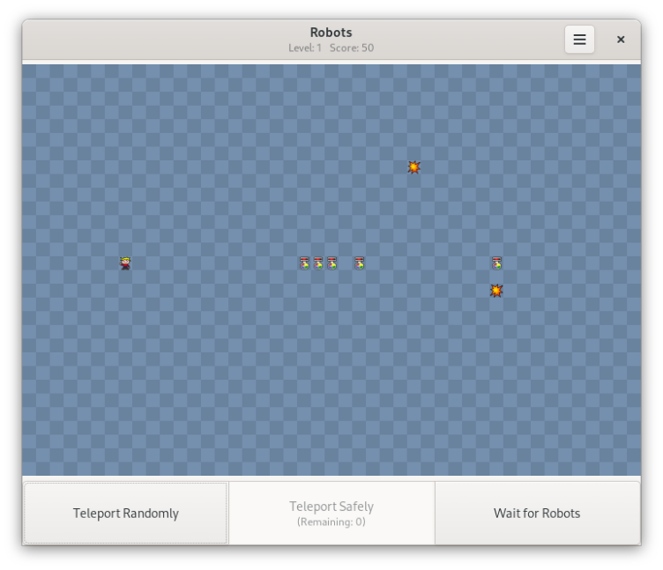Click the lower explosion junk heap
Screen dimensions: 663x570
click(496, 290)
